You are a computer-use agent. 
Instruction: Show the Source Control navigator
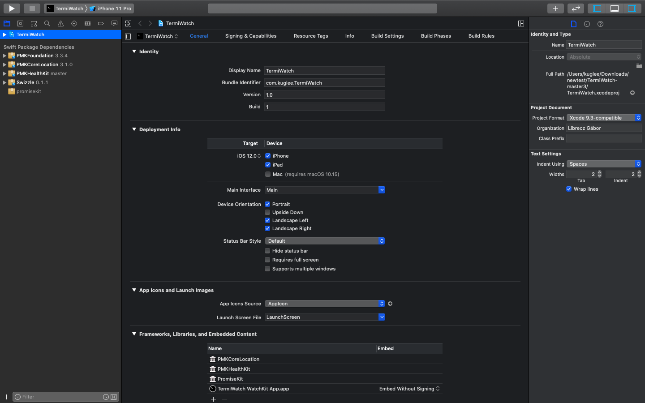point(20,23)
